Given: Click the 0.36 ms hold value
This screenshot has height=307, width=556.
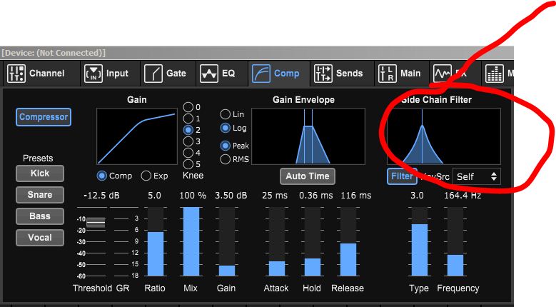Looking at the screenshot, I should (316, 196).
